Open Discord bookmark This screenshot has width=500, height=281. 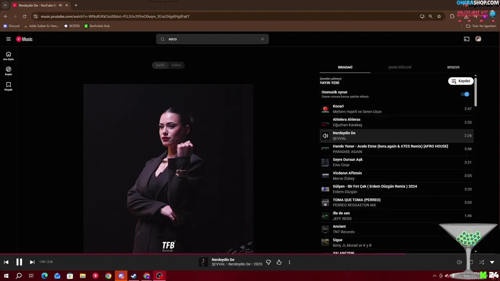[x=11, y=26]
